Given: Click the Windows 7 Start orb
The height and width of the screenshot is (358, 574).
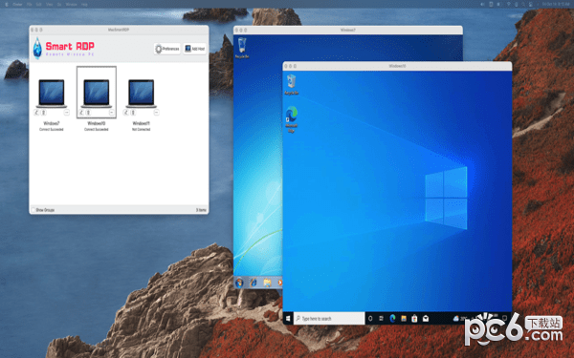Looking at the screenshot, I should pyautogui.click(x=239, y=283).
